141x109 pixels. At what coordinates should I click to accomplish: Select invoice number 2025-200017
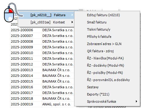pyautogui.click(x=22, y=93)
